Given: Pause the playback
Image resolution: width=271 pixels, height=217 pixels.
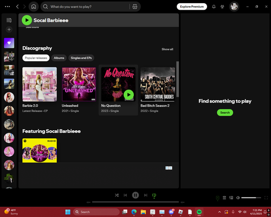Looking at the screenshot, I should point(135,195).
